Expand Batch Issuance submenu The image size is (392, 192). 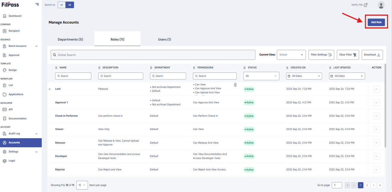pos(36,46)
